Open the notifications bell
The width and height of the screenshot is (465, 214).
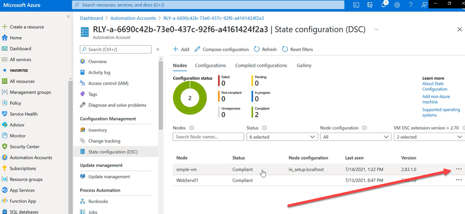(x=384, y=5)
